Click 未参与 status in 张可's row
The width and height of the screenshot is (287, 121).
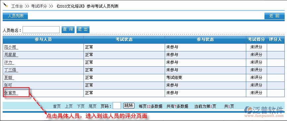[x=172, y=85]
